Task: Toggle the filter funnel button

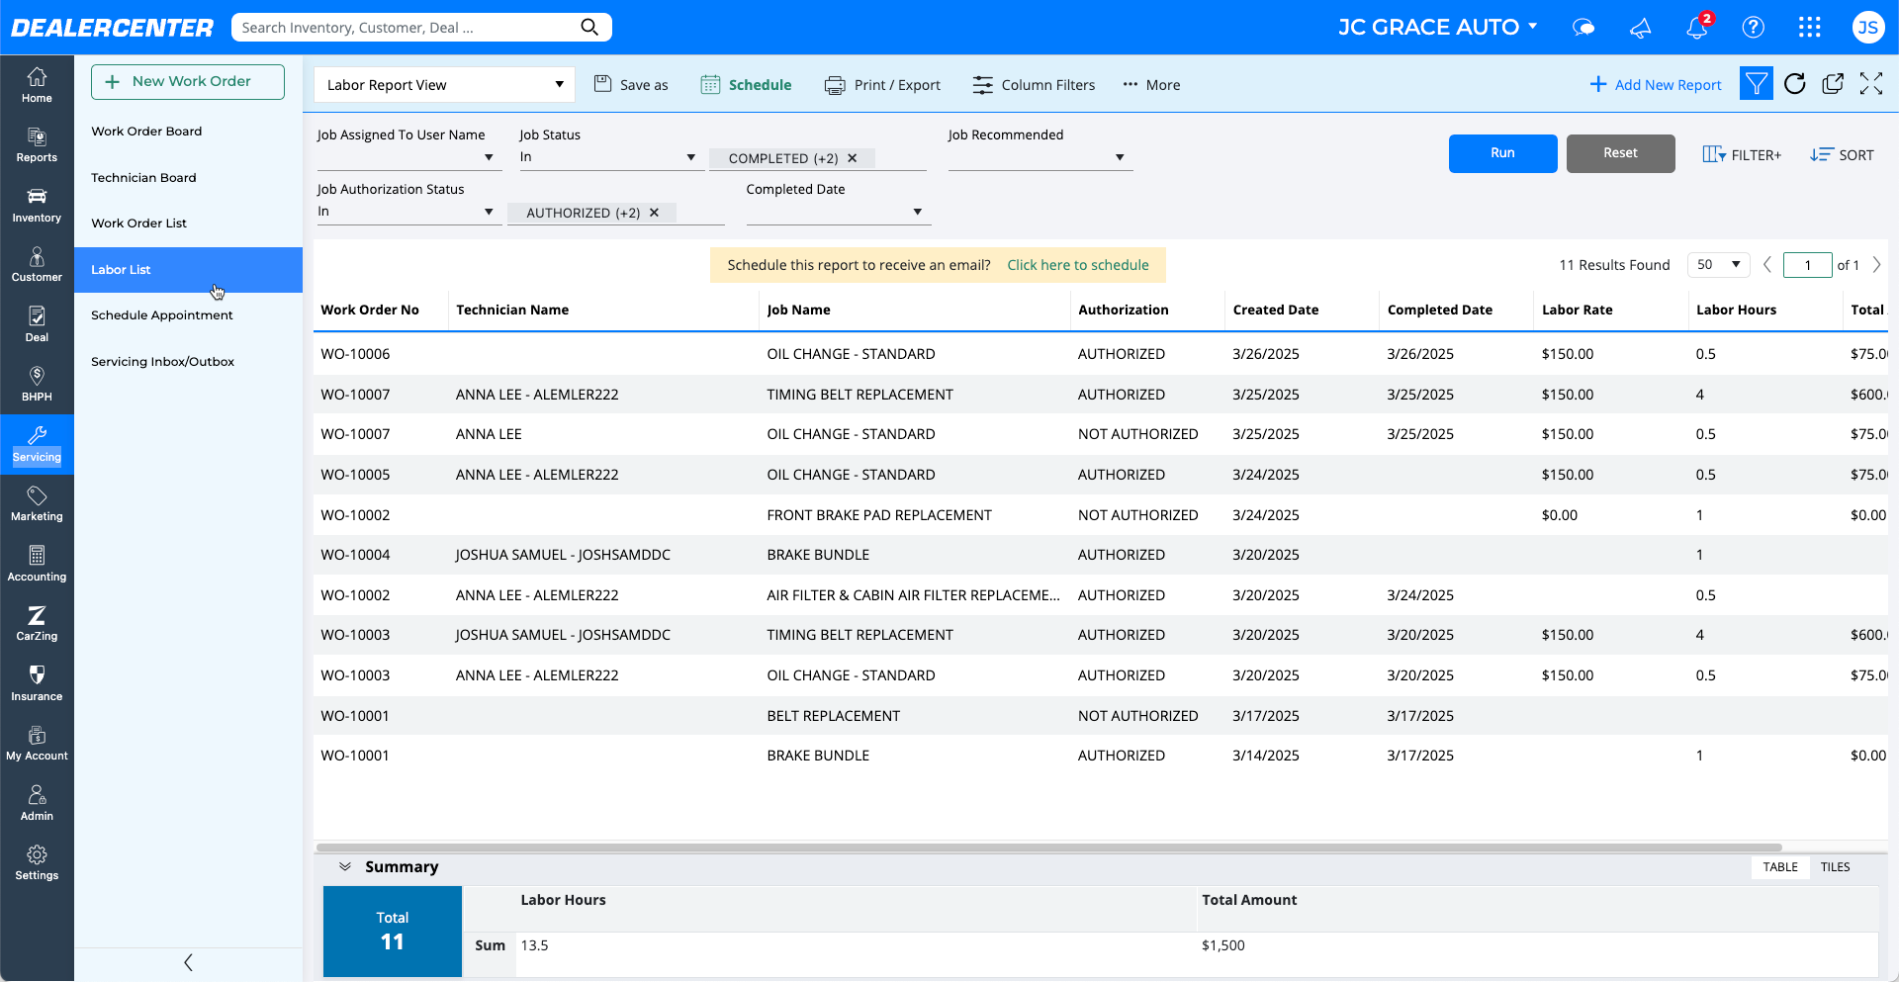Action: [1757, 84]
